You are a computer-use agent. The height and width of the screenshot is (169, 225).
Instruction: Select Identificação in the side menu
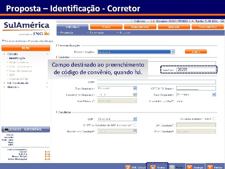point(17,58)
